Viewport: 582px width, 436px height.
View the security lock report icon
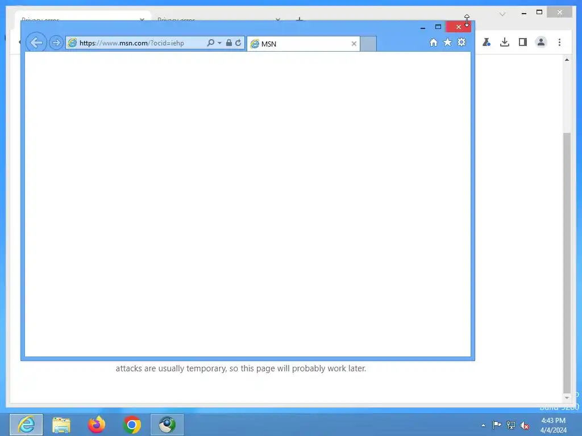pos(229,43)
